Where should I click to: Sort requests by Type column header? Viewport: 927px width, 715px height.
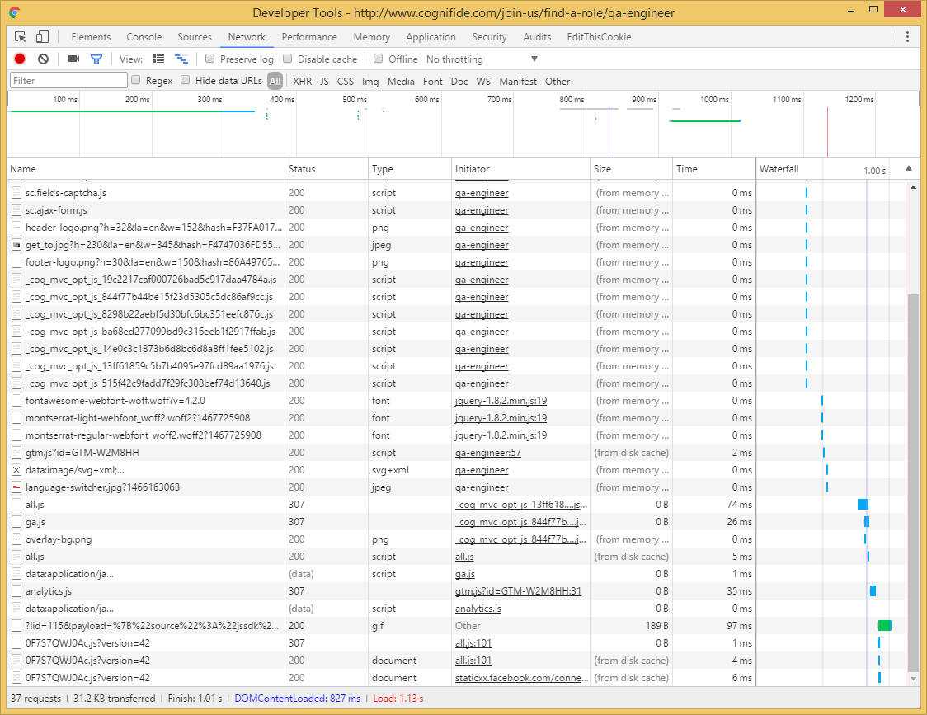pos(410,168)
